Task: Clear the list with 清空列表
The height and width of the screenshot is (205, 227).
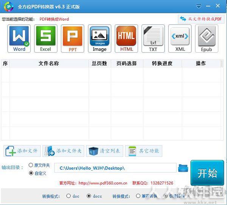Action: tap(104, 151)
